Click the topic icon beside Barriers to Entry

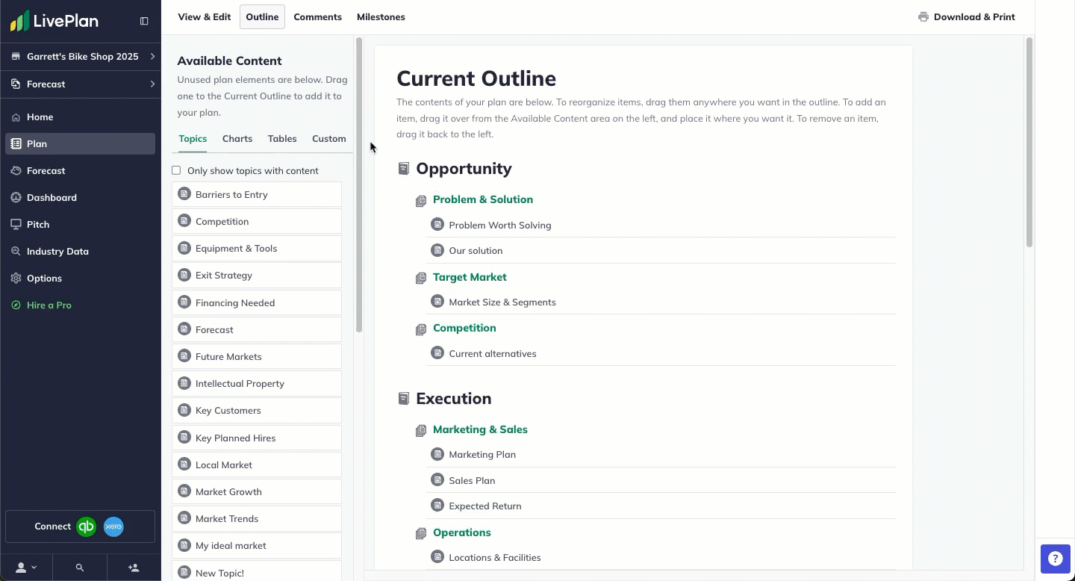[184, 194]
